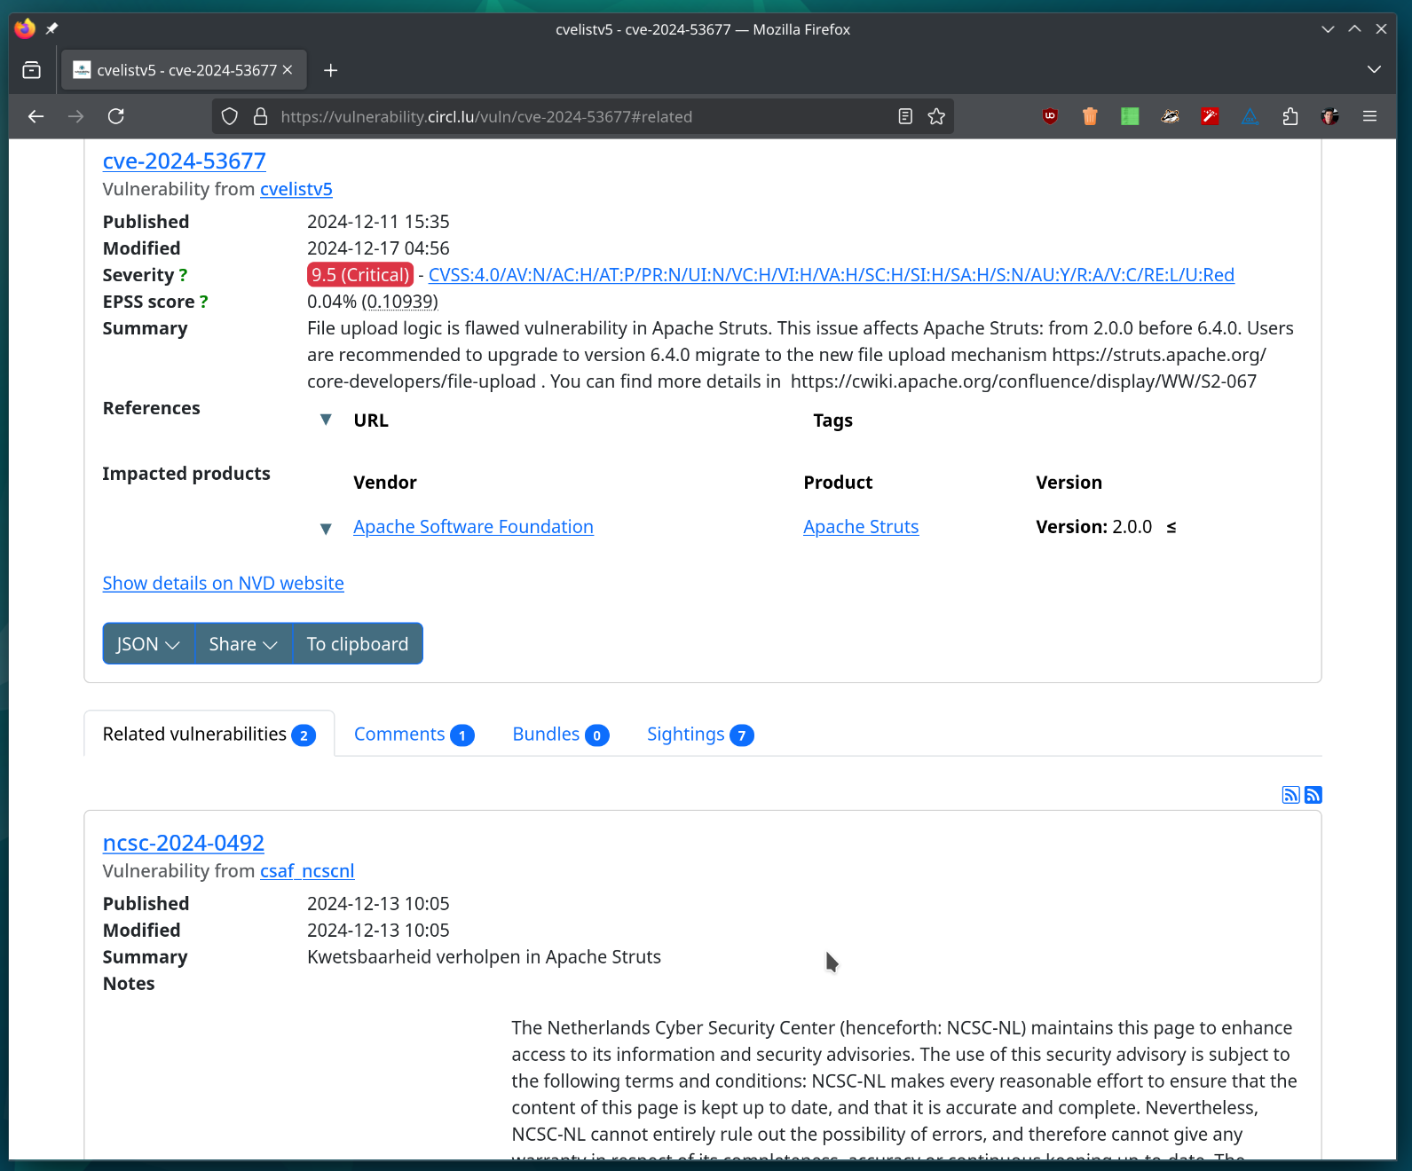
Task: Click the outlined RSS feed icon
Action: [1291, 795]
